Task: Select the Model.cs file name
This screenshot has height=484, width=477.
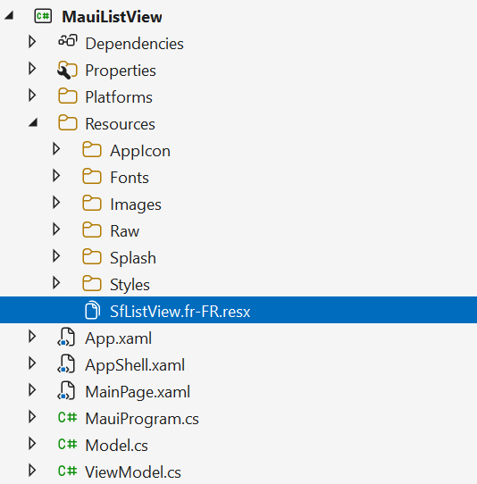Action: [116, 446]
